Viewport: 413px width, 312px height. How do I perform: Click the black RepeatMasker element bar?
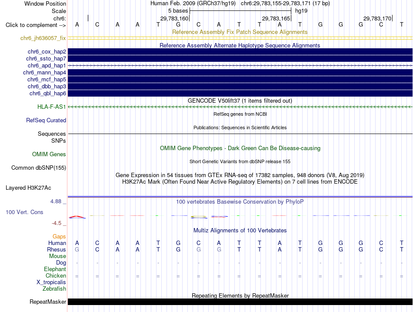(240, 302)
